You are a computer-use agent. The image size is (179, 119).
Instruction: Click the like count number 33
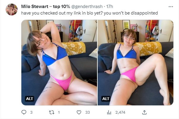88,112
